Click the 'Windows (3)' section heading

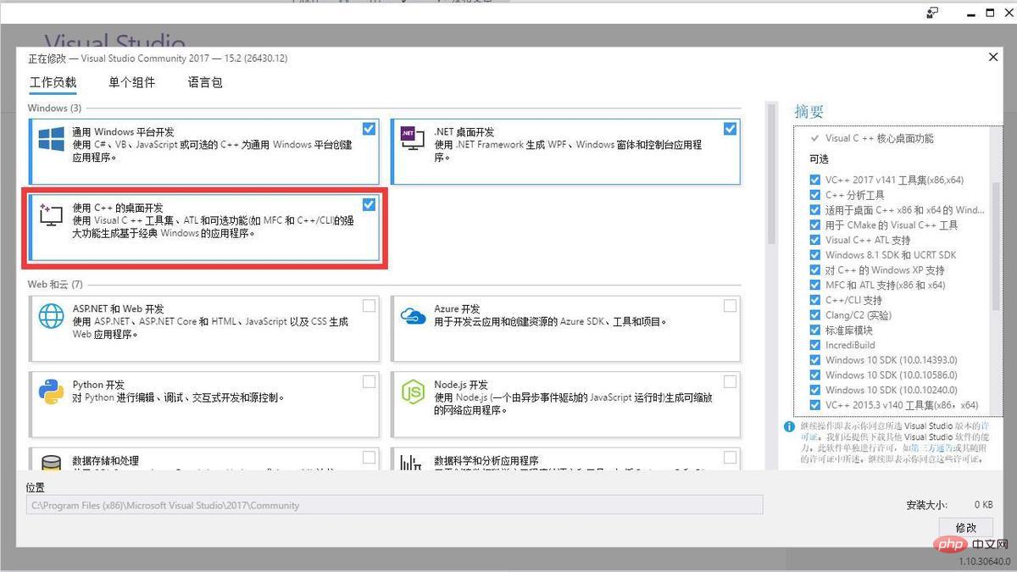pos(54,108)
